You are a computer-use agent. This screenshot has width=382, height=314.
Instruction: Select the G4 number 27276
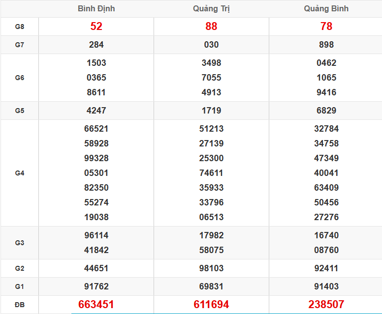click(326, 217)
